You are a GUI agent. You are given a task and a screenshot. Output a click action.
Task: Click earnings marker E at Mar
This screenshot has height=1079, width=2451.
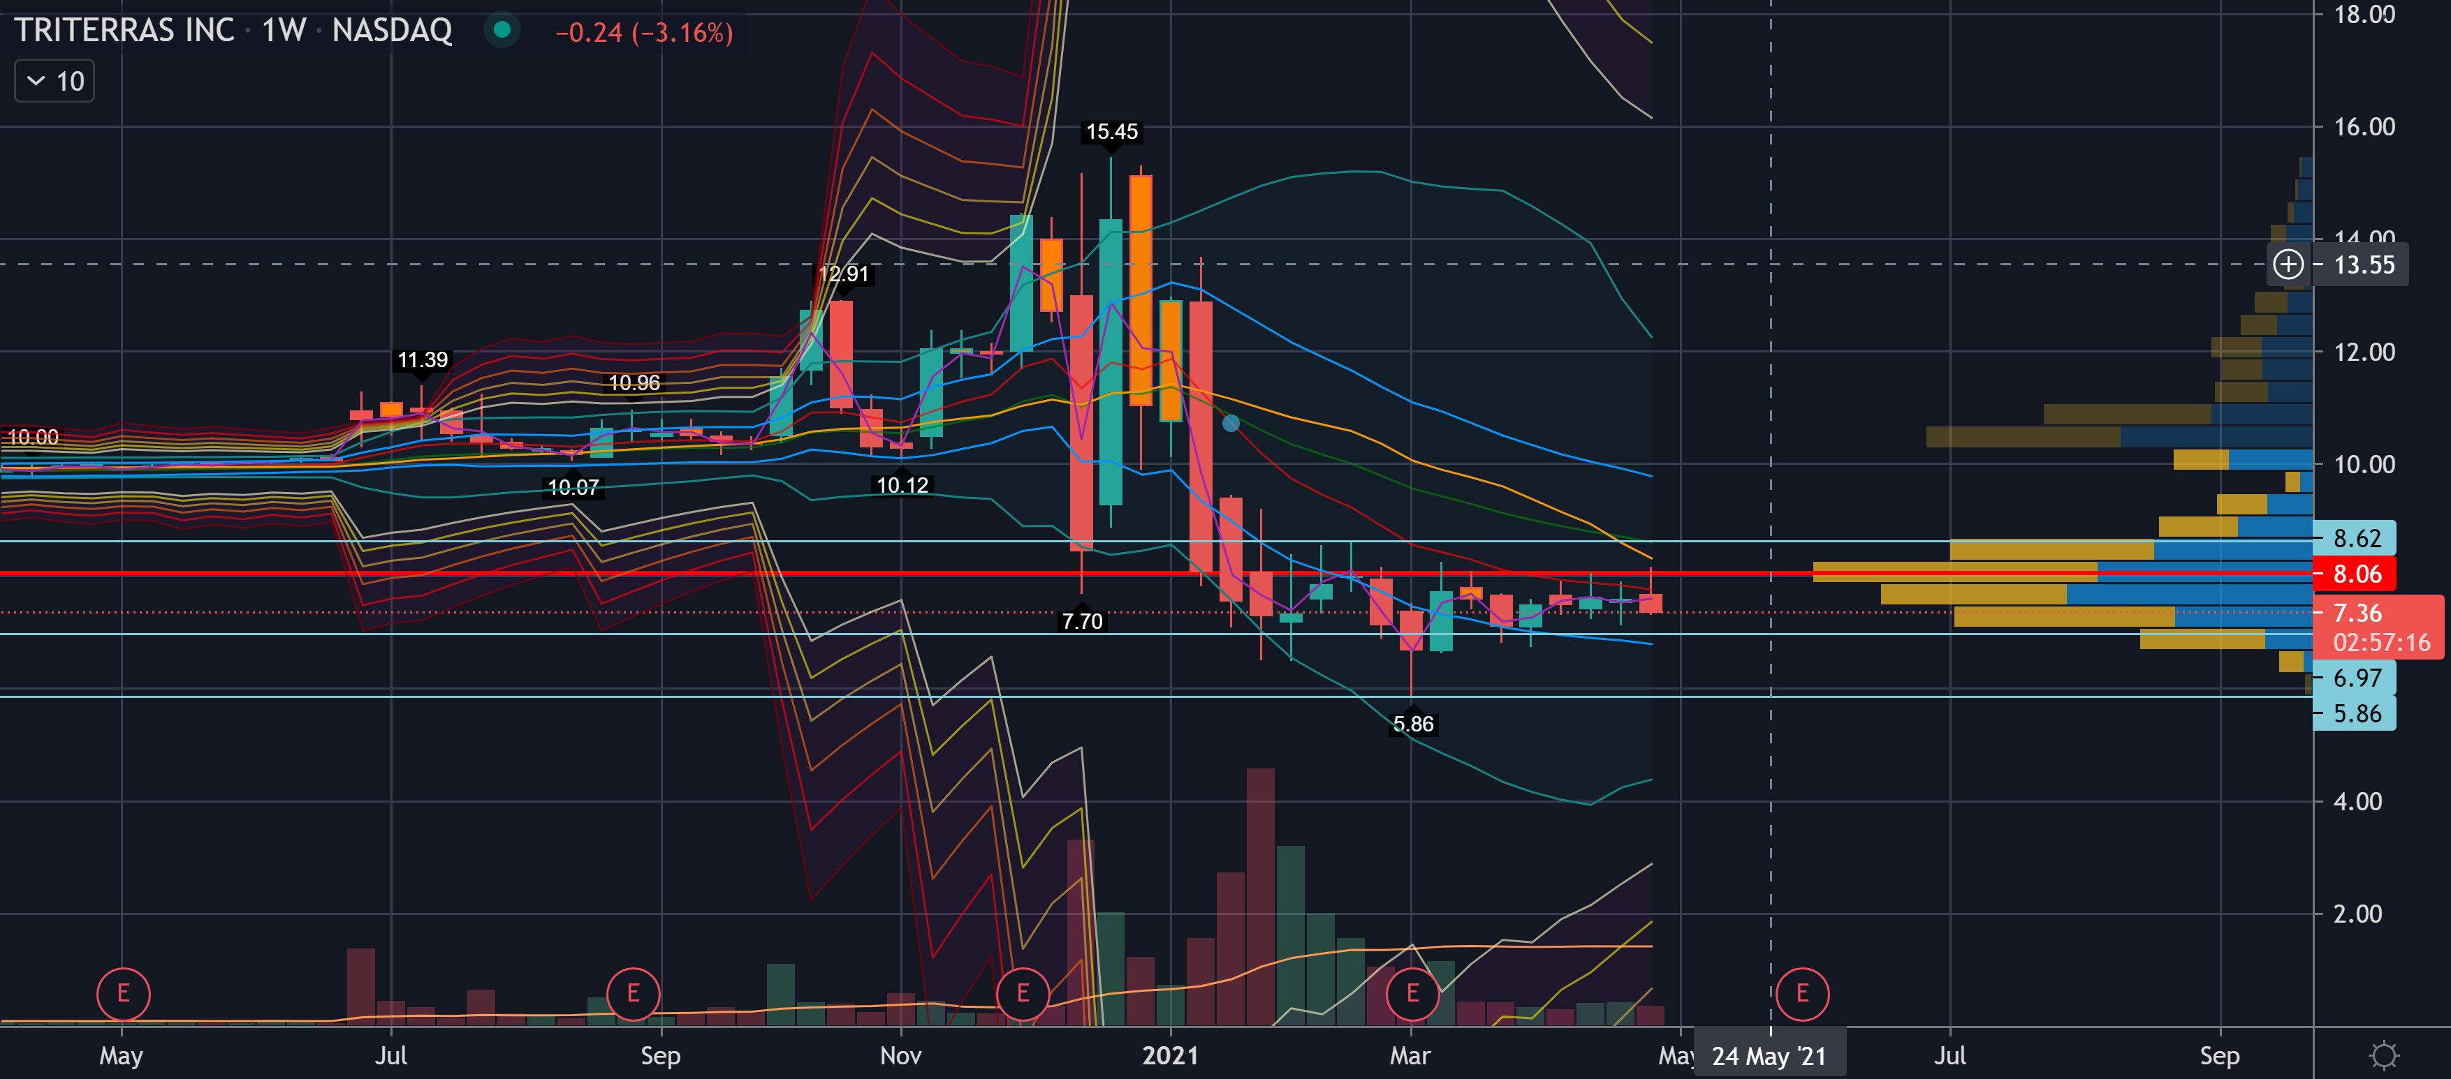coord(1412,993)
